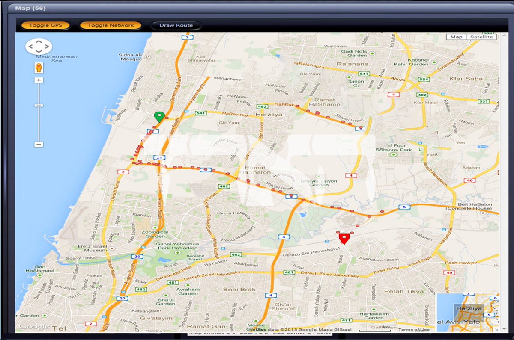This screenshot has height=340, width=514.
Task: Select the red destination marker pin
Action: pos(344,238)
